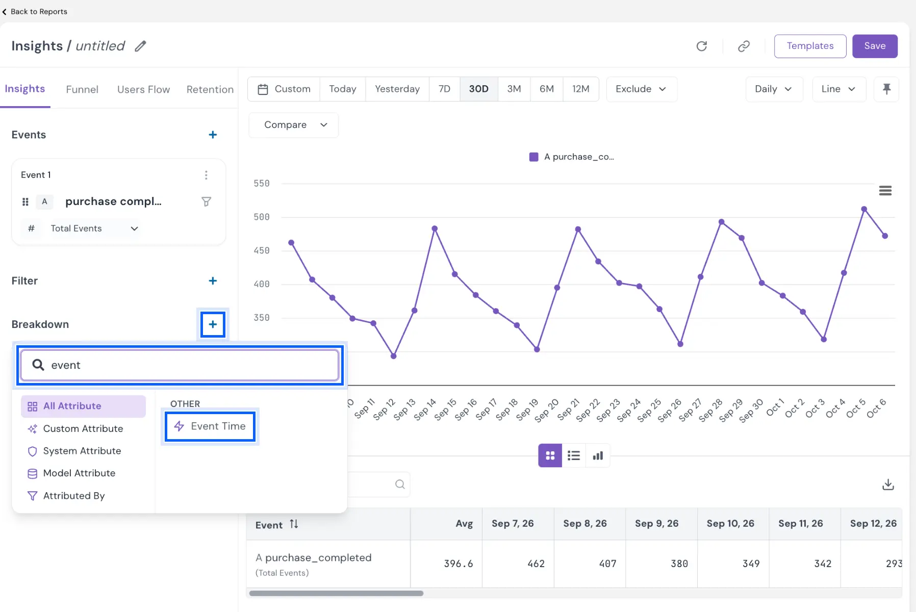Image resolution: width=916 pixels, height=612 pixels.
Task: Select System Attribute category
Action: coord(83,451)
